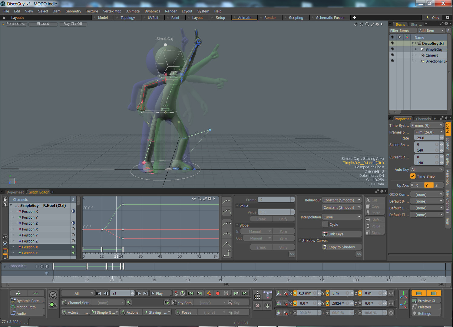This screenshot has height=327, width=453.
Task: Click the viewport zoom magnifier icon
Action: pyautogui.click(x=367, y=24)
